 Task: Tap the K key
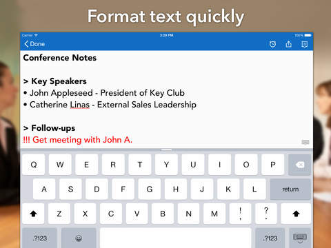(228, 189)
